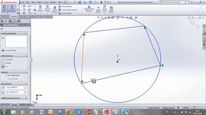
Task: Toggle the Infinite length checkbox
Action: (6, 79)
